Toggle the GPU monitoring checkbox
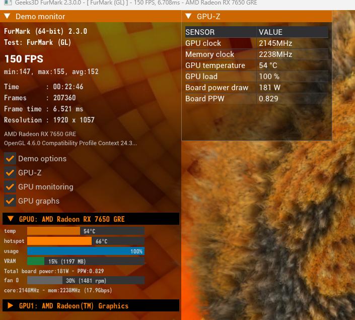 click(10, 187)
